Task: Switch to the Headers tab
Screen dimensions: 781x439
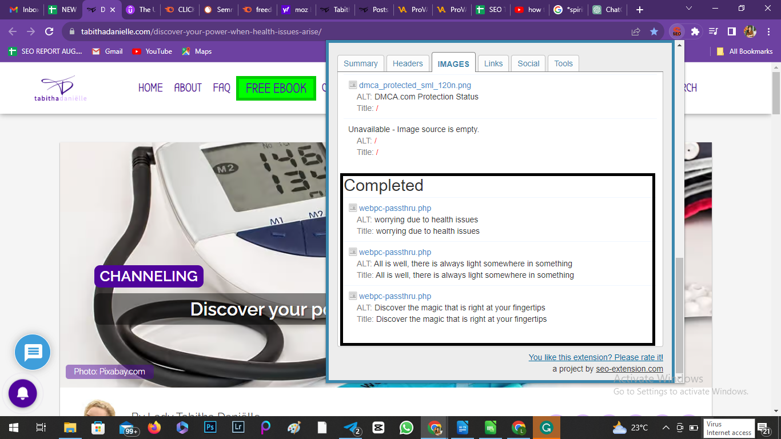Action: (408, 63)
